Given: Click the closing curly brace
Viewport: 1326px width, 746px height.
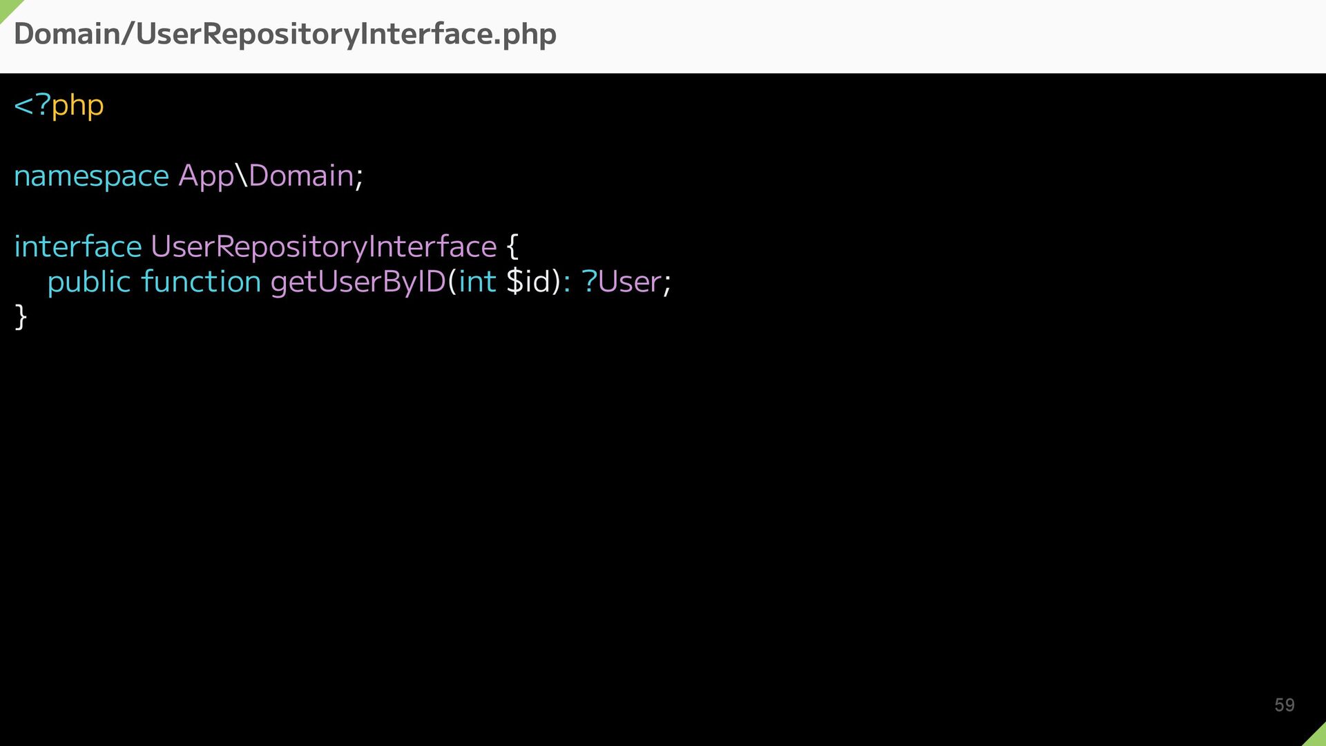Looking at the screenshot, I should coord(21,317).
